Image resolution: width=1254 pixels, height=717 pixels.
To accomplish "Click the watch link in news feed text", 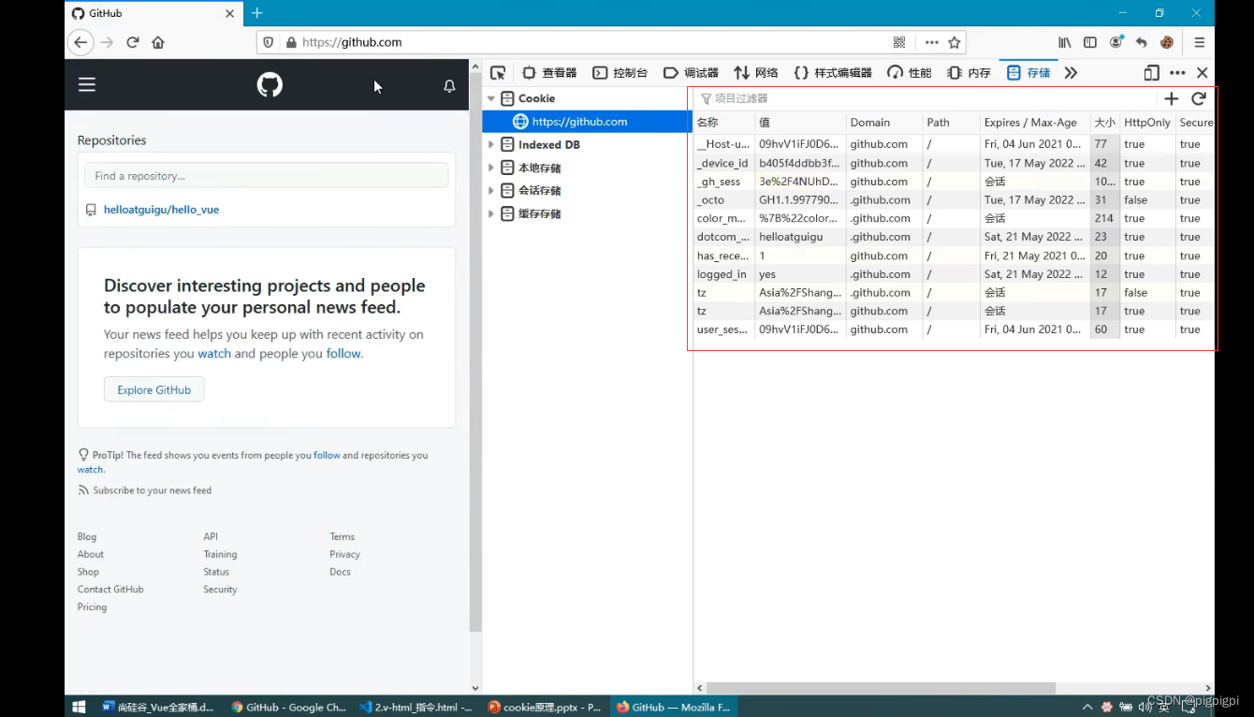I will [x=213, y=354].
